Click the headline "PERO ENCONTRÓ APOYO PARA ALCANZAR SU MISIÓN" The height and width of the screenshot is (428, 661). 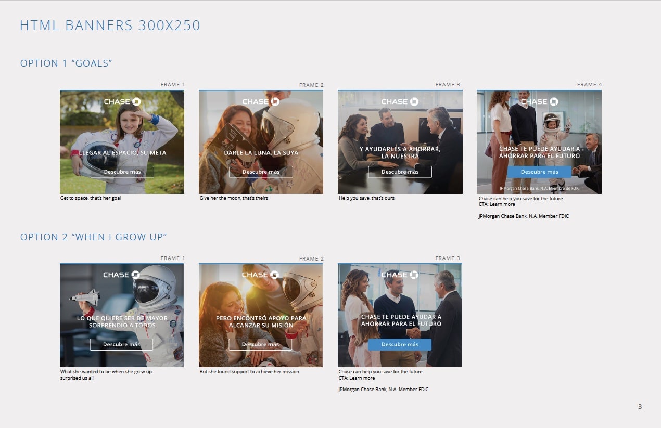coord(261,321)
